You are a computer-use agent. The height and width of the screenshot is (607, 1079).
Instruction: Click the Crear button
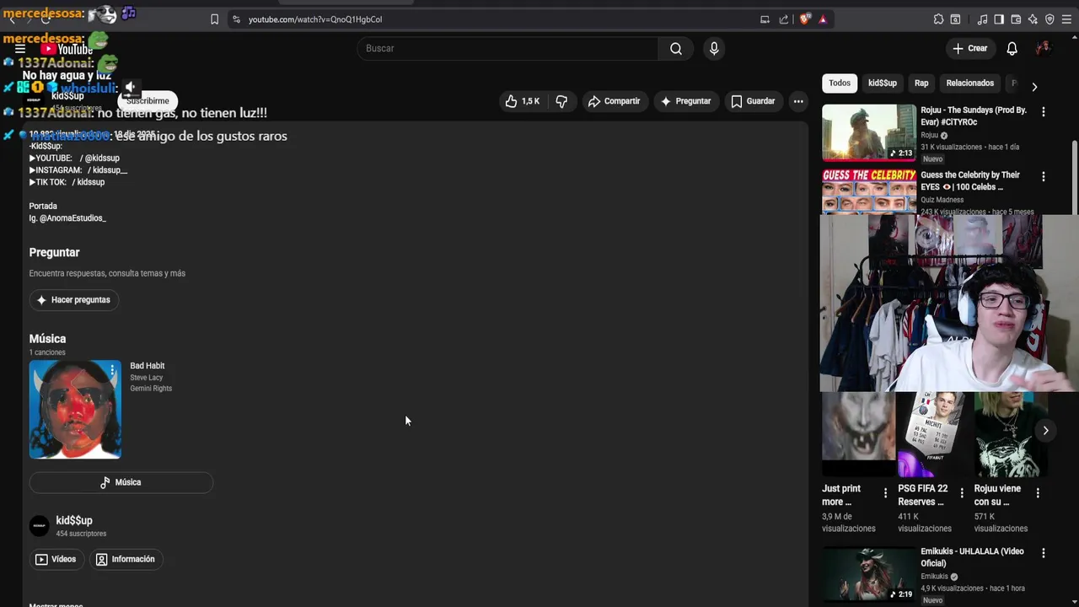click(x=970, y=48)
